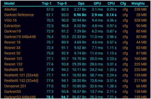Download the 66 MB Densenet 201 weights
This screenshot has width=151, height=99.
click(141, 86)
